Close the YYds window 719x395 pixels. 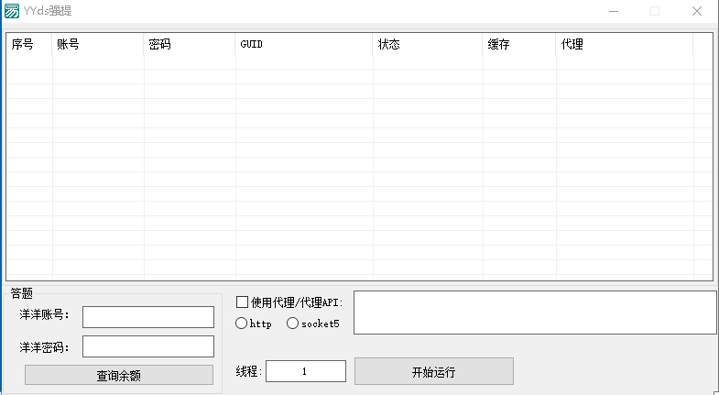(x=698, y=11)
